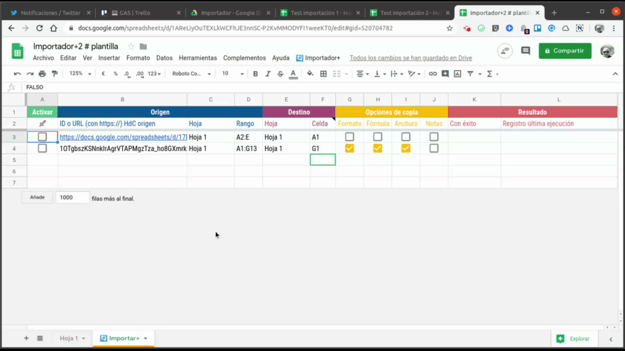625x351 pixels.
Task: Open the zoom 125% dropdown
Action: [79, 74]
